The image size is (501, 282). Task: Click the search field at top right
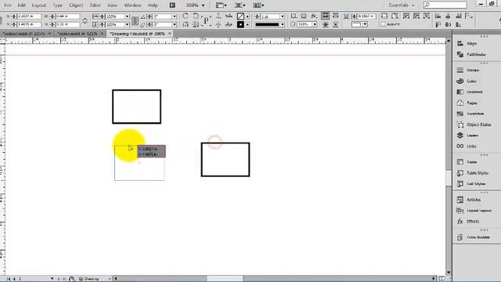pyautogui.click(x=445, y=5)
